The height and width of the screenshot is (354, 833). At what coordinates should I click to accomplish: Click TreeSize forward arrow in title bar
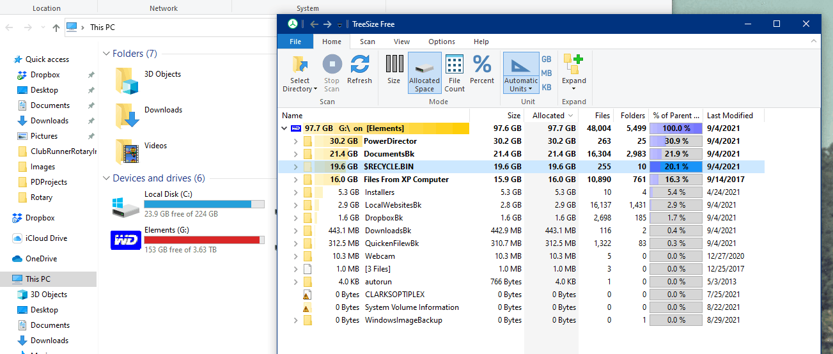tap(327, 24)
